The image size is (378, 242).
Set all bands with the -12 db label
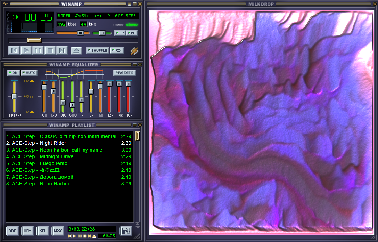click(x=28, y=112)
